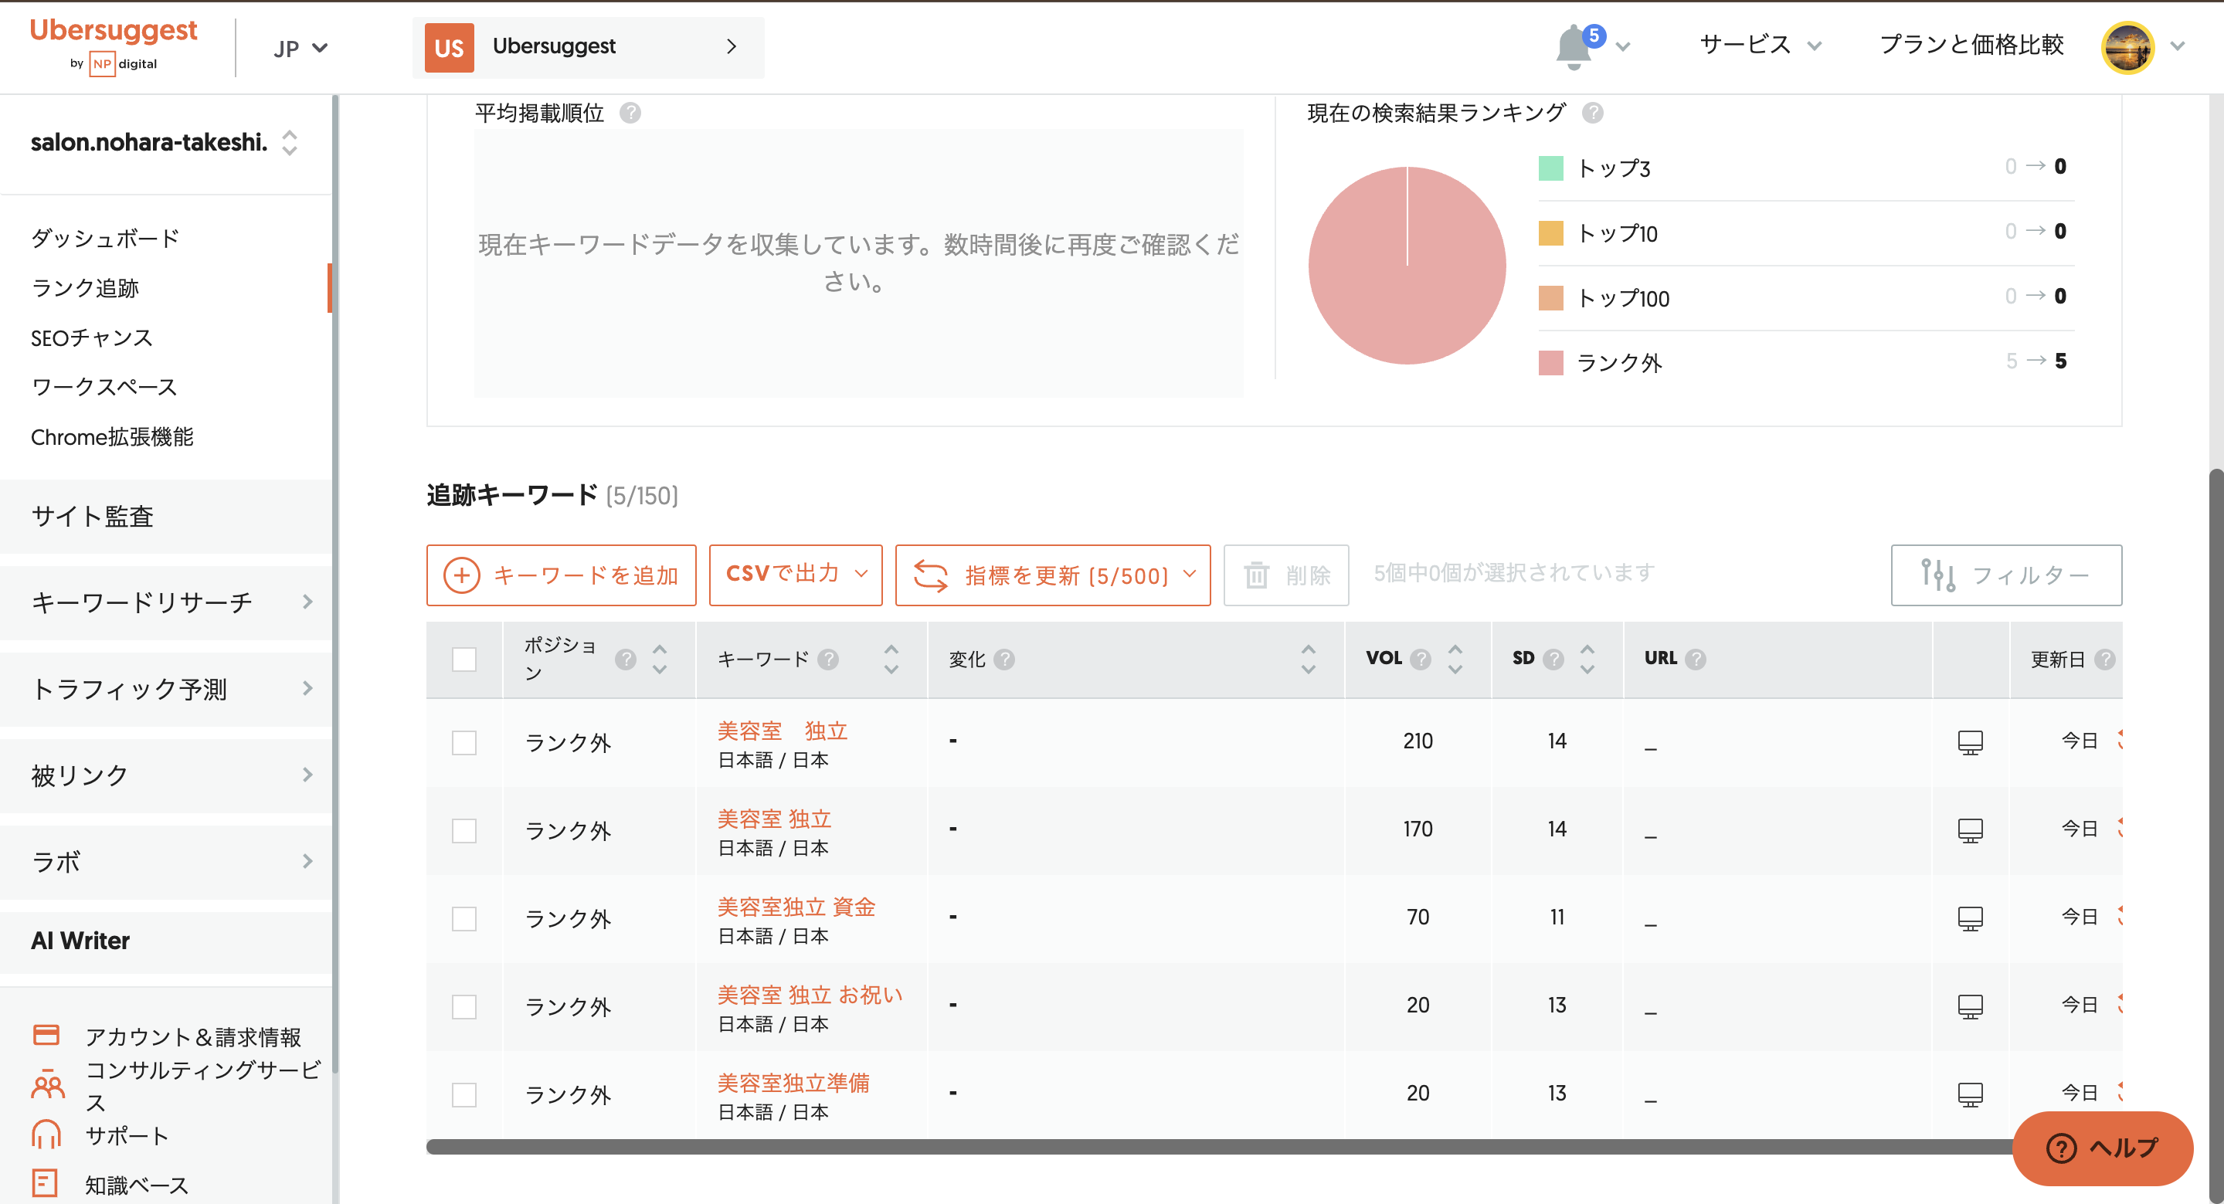Screen dimensions: 2224x1204
Task: Go to ダッシュボード in the sidebar
Action: [x=104, y=238]
